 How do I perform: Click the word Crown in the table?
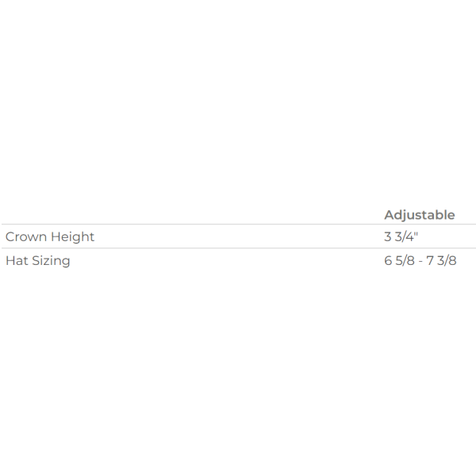(x=26, y=236)
